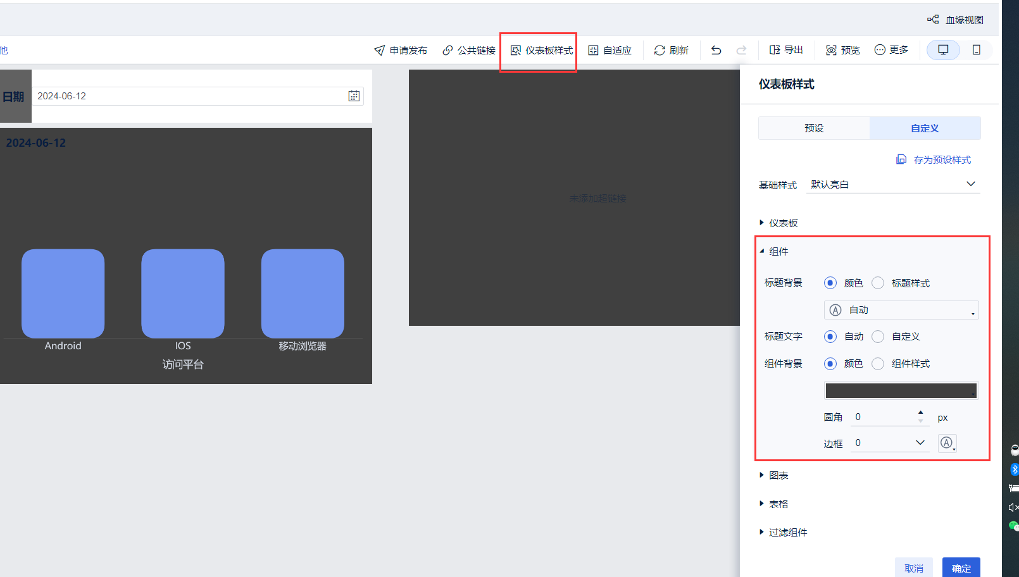Select 自定义 radio for 标题文字

878,337
